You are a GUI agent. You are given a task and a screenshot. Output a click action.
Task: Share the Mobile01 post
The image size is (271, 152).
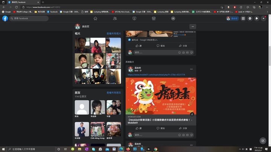tap(183, 128)
